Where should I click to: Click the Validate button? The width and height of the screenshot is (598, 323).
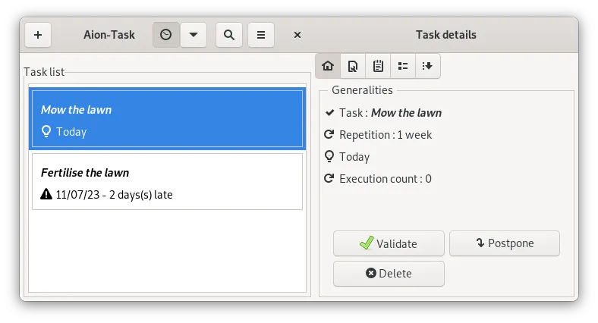[389, 243]
